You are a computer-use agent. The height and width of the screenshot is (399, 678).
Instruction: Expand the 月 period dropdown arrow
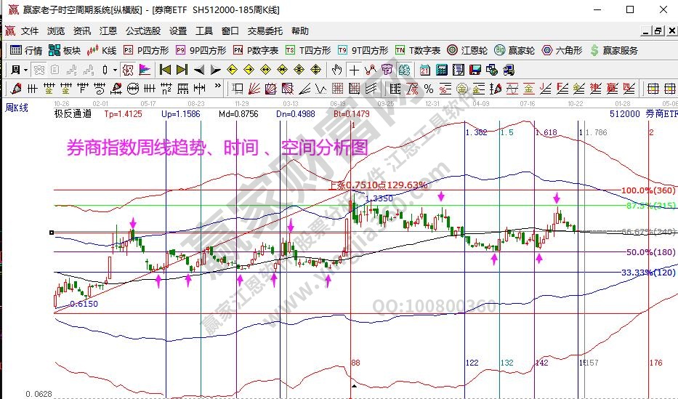[25, 70]
